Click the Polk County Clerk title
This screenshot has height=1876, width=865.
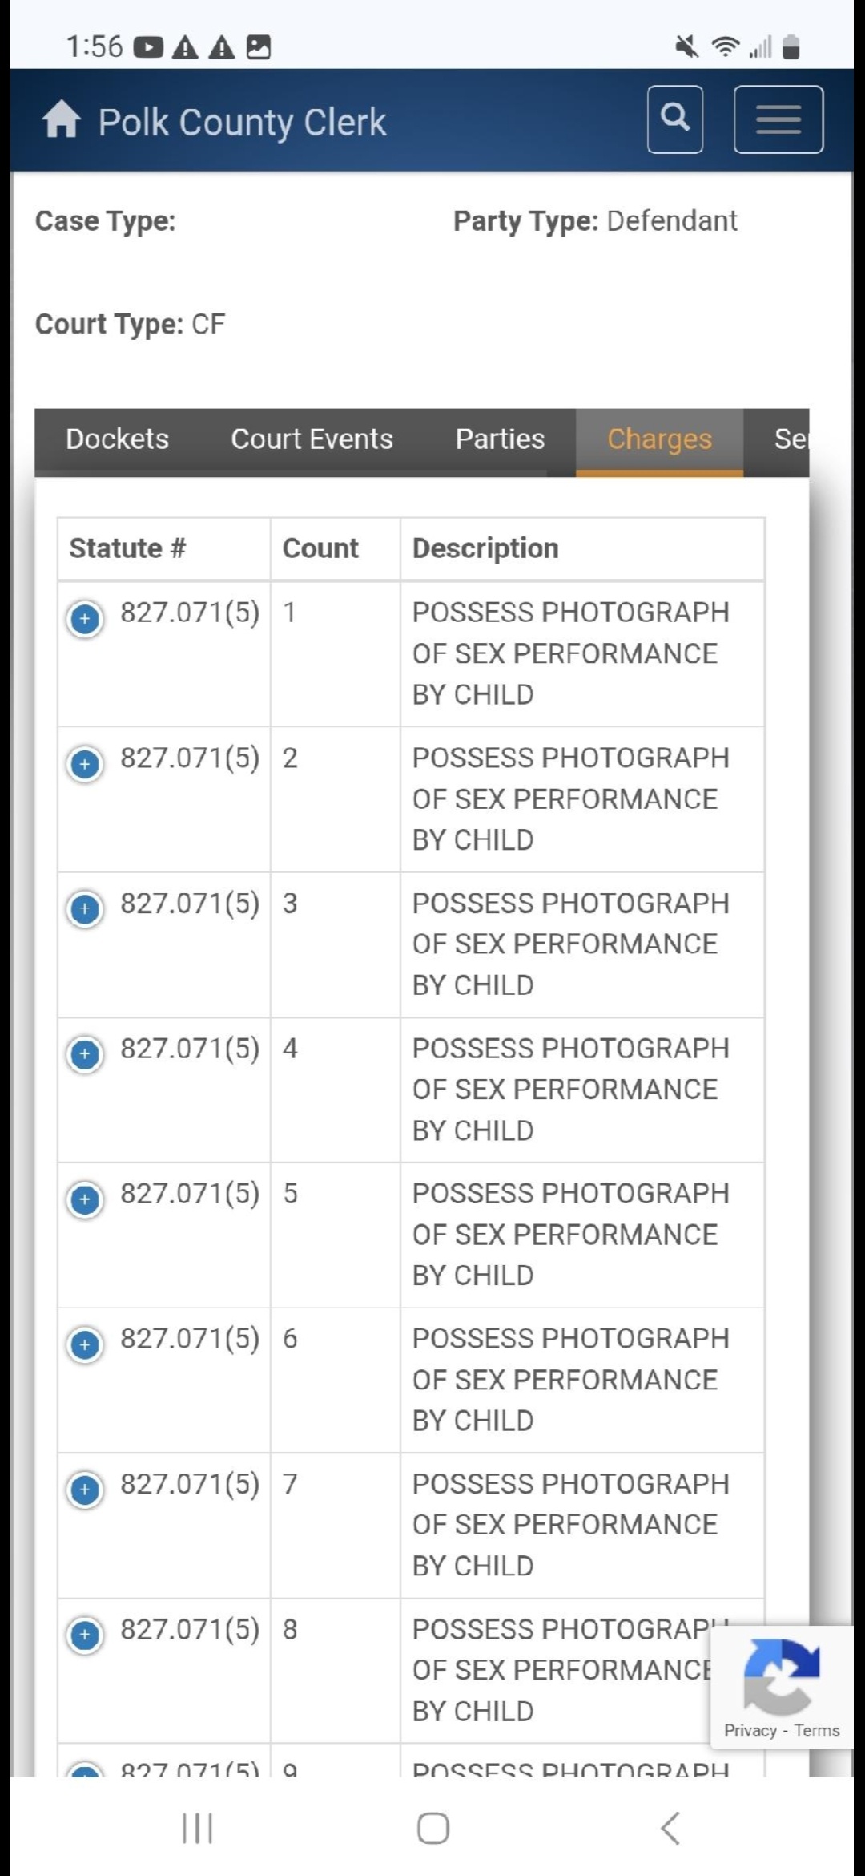point(242,123)
